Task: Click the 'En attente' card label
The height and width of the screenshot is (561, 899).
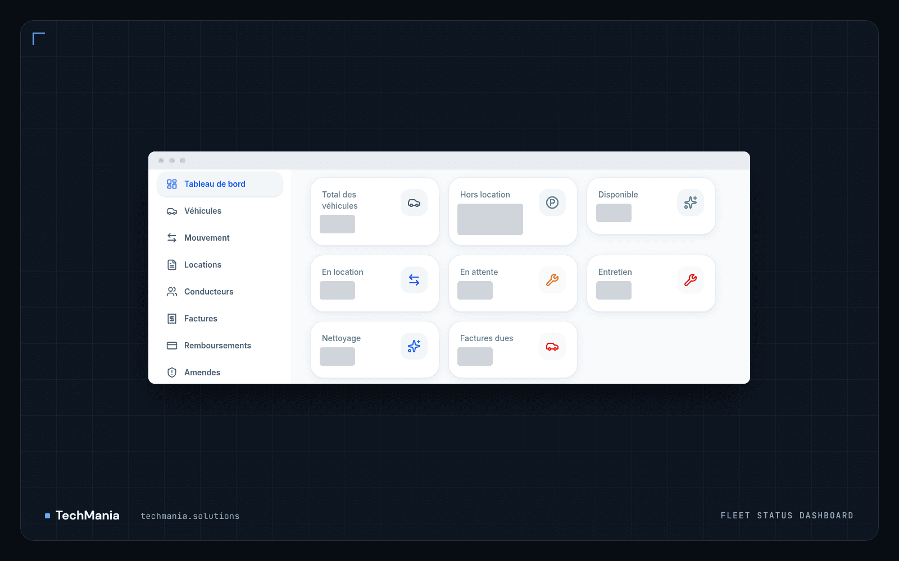Action: click(x=479, y=272)
